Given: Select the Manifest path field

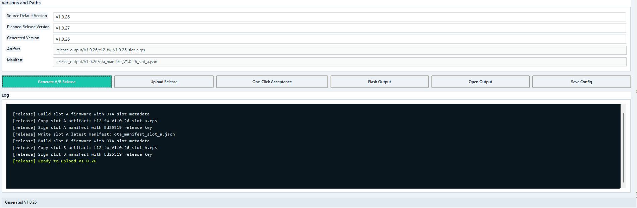Looking at the screenshot, I should pos(339,62).
